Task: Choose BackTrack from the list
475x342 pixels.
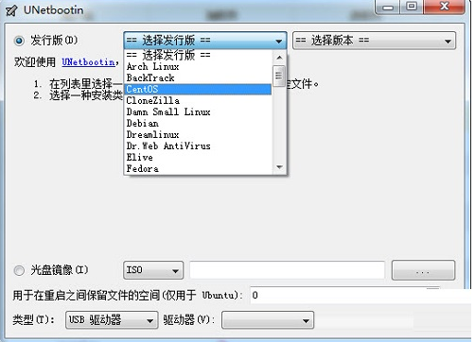Action: [x=198, y=78]
